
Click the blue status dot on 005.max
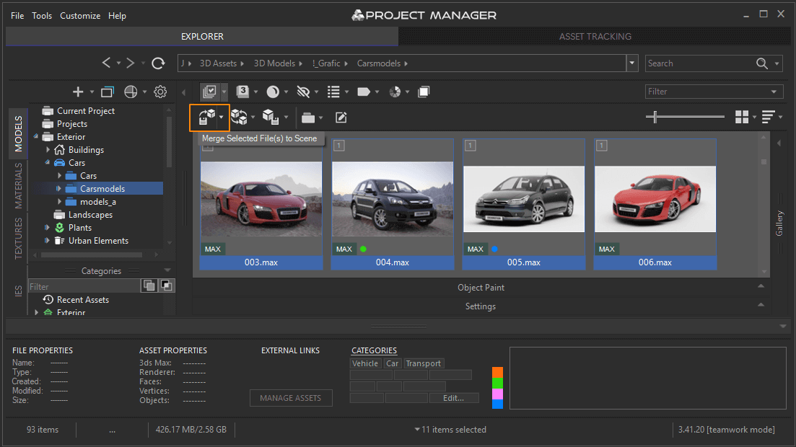pyautogui.click(x=495, y=249)
